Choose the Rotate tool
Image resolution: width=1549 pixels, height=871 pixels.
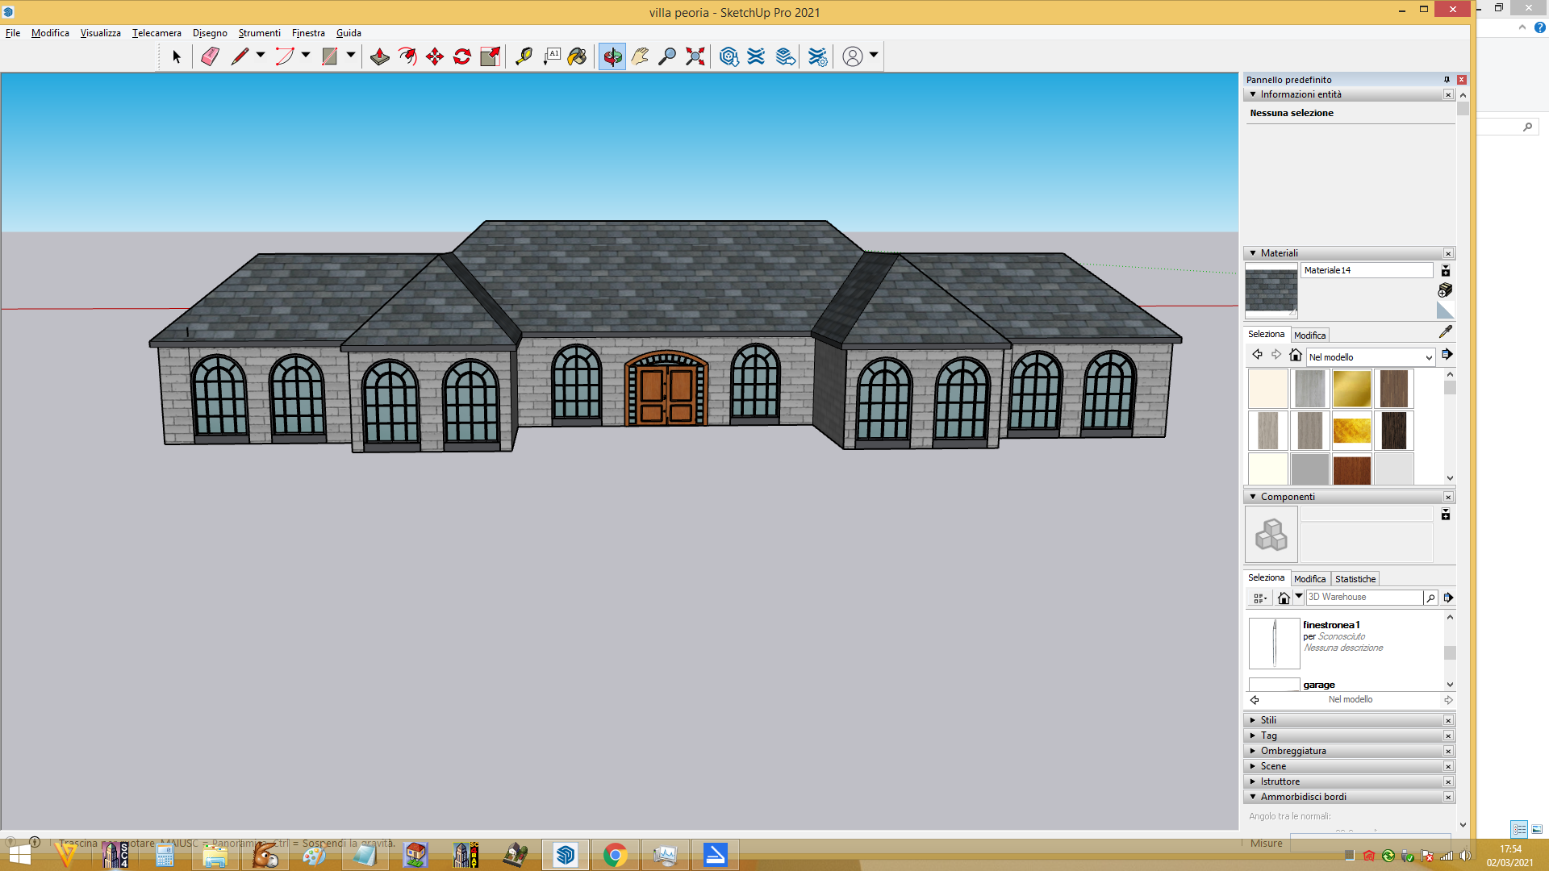[462, 56]
